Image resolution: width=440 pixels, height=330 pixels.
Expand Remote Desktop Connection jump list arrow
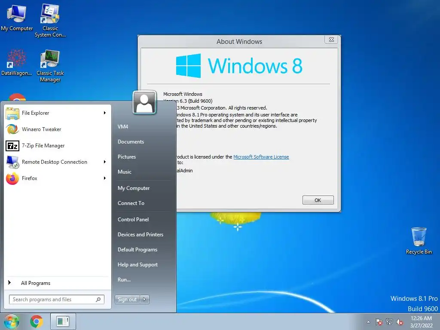[x=105, y=162]
